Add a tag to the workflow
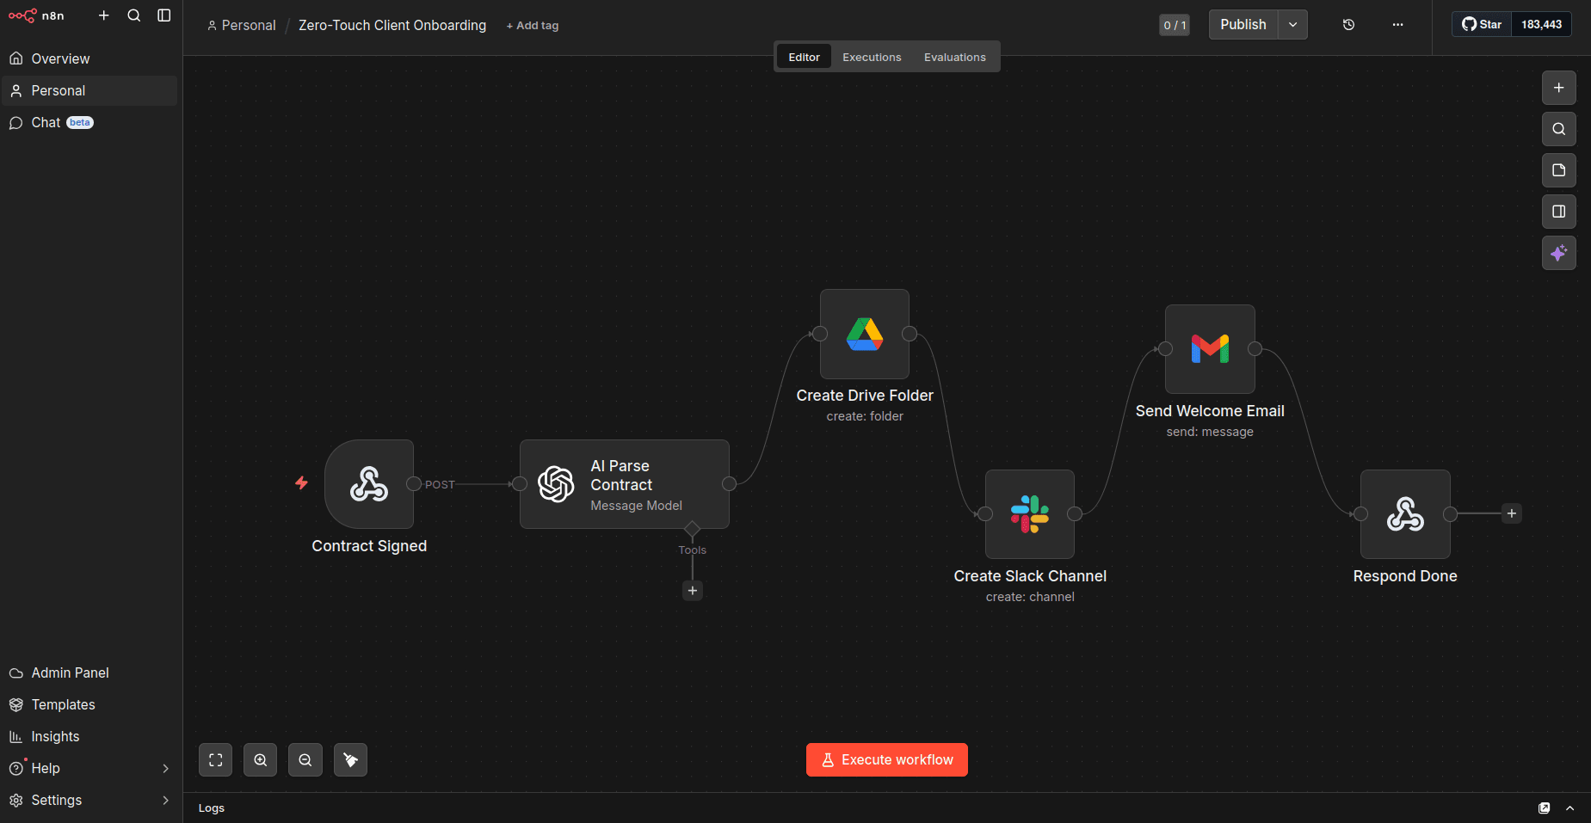The height and width of the screenshot is (823, 1591). (532, 25)
